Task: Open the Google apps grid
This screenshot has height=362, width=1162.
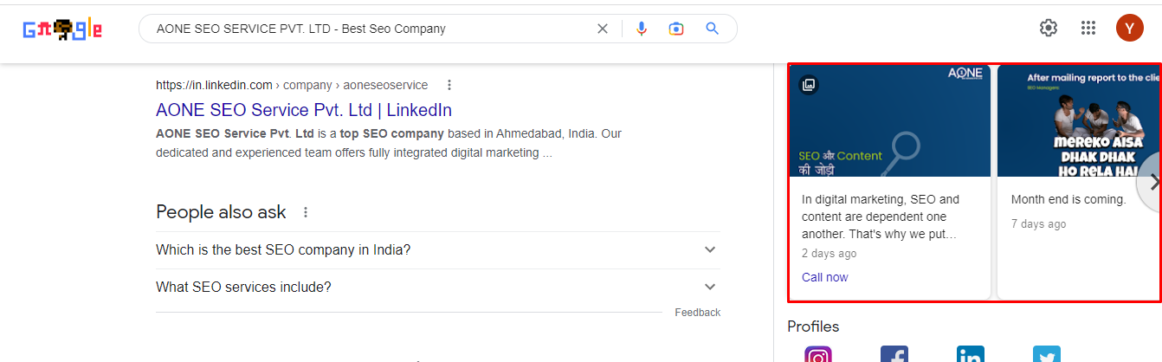Action: click(x=1088, y=28)
